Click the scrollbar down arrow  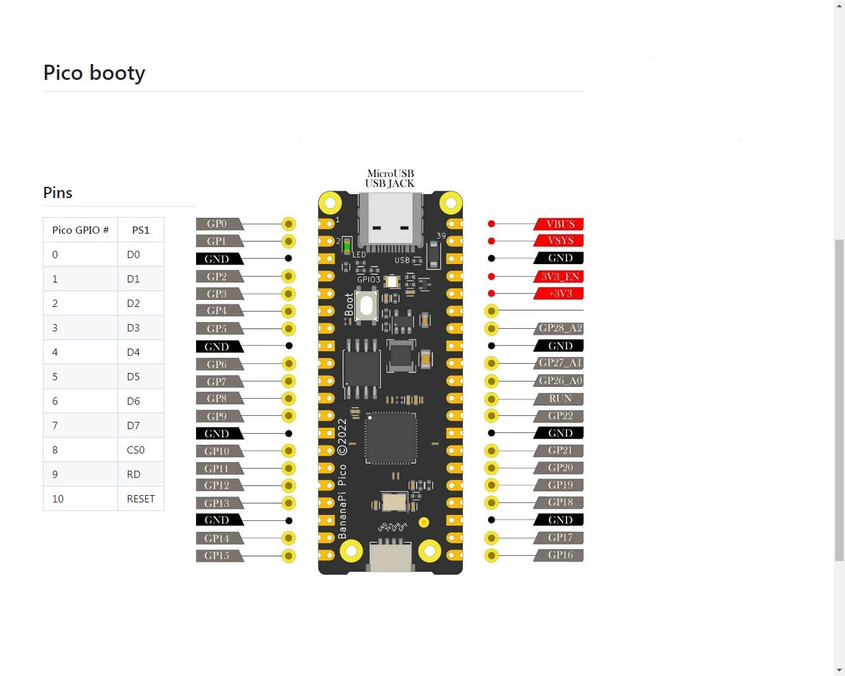839,670
